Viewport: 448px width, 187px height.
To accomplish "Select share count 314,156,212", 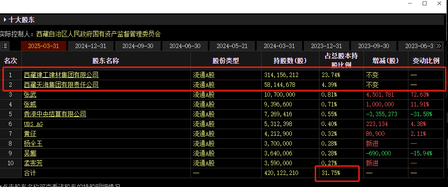I will (282, 75).
